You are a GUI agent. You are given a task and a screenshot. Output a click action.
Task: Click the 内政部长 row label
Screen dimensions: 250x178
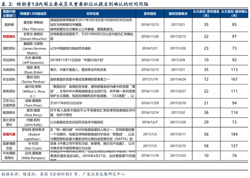[9, 70]
